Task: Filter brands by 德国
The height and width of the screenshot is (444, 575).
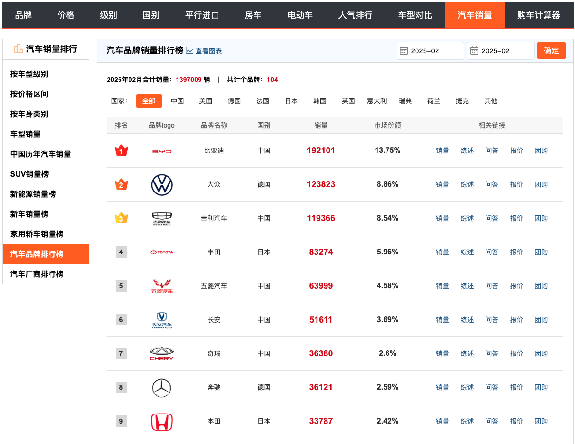Action: pos(234,101)
